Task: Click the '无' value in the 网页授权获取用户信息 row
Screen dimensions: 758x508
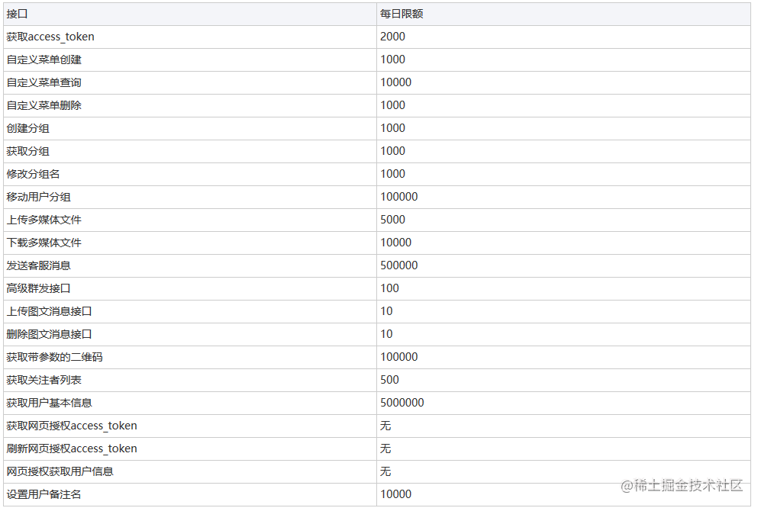Action: tap(385, 471)
